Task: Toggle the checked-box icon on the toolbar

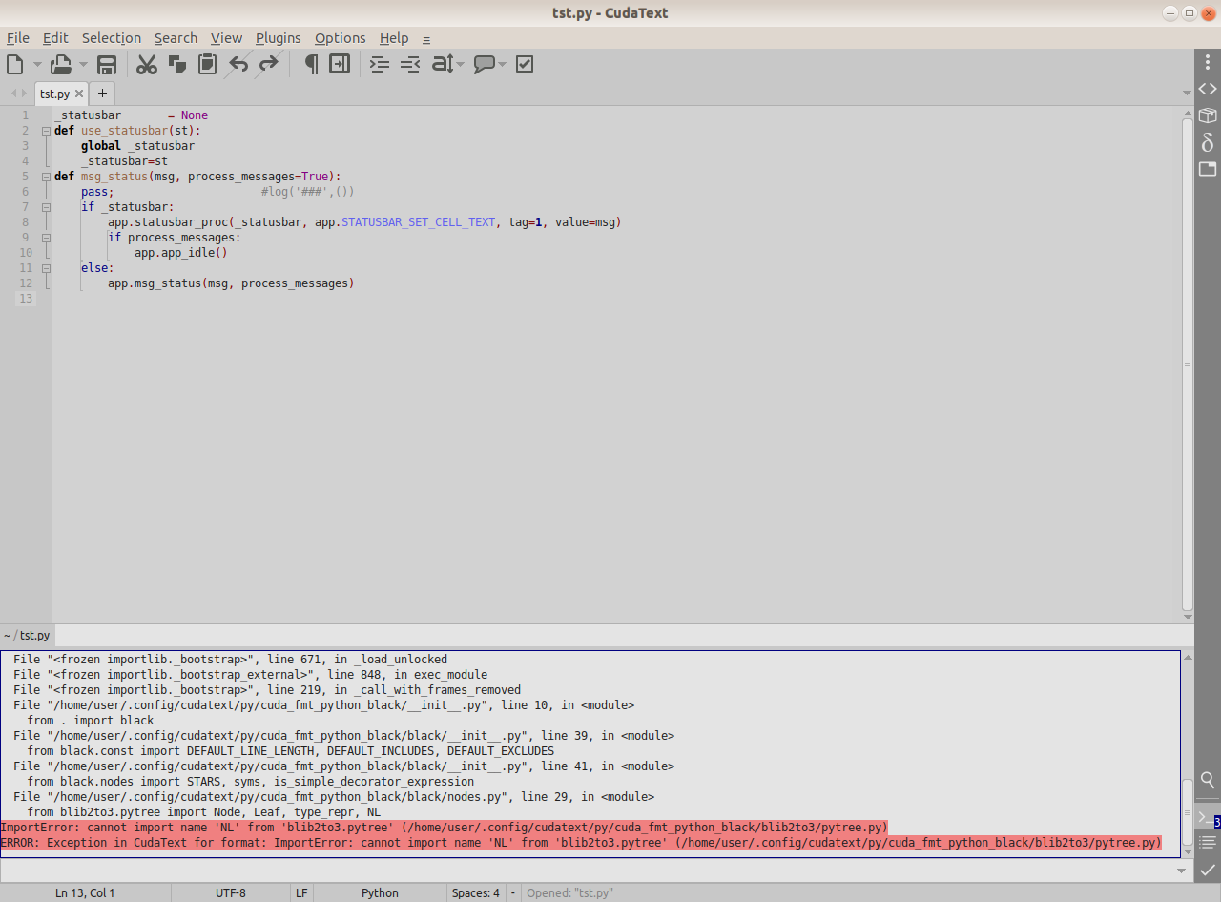Action: tap(525, 64)
